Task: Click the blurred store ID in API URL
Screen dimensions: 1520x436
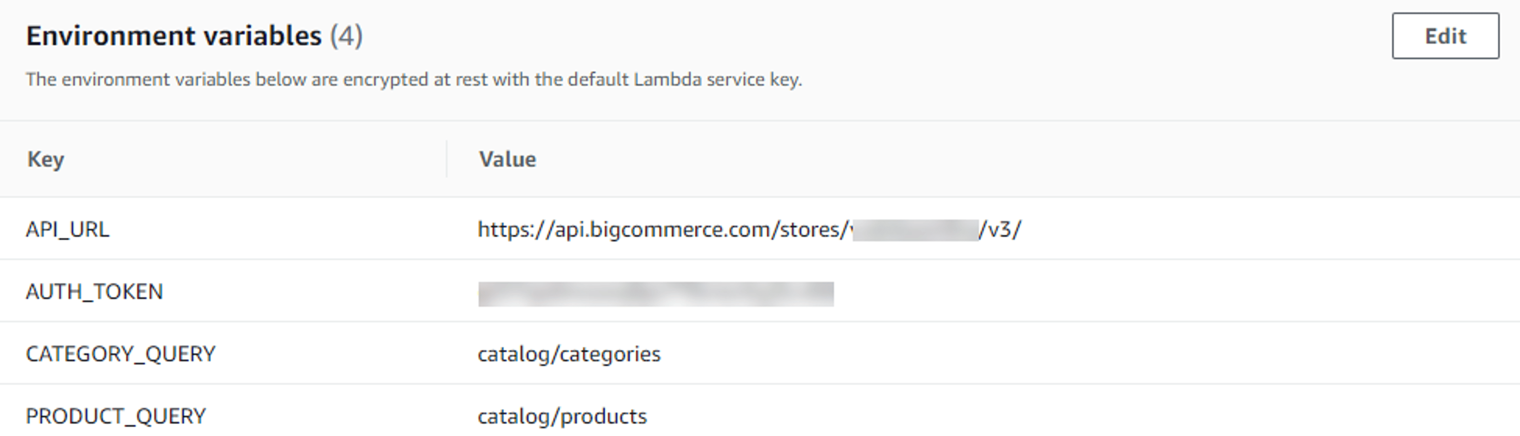Action: [x=915, y=229]
